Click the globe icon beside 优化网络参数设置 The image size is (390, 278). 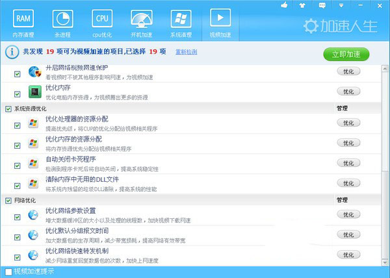click(x=33, y=215)
